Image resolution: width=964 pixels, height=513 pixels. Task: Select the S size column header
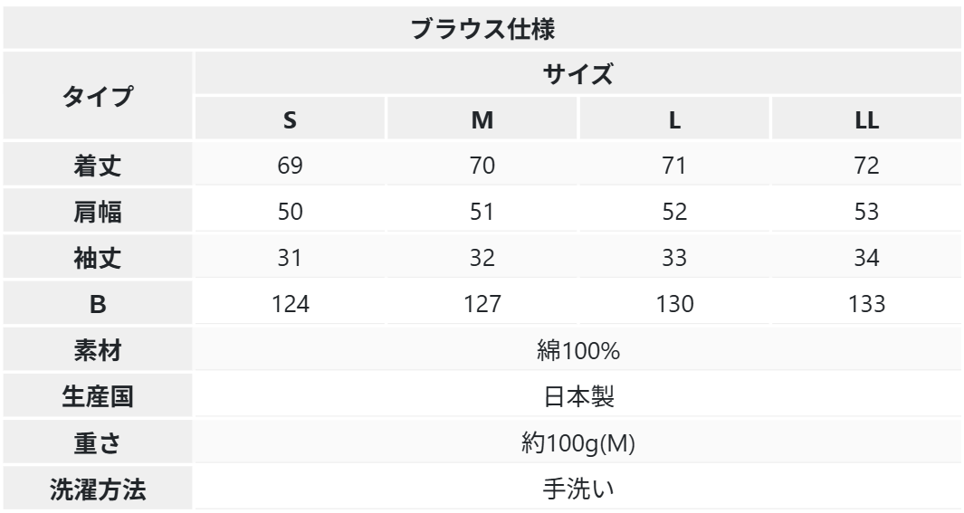pos(291,119)
